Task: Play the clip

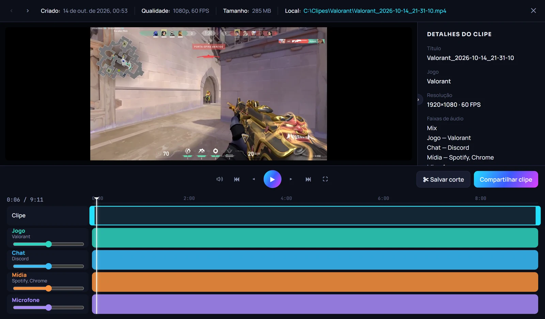Action: [x=272, y=179]
